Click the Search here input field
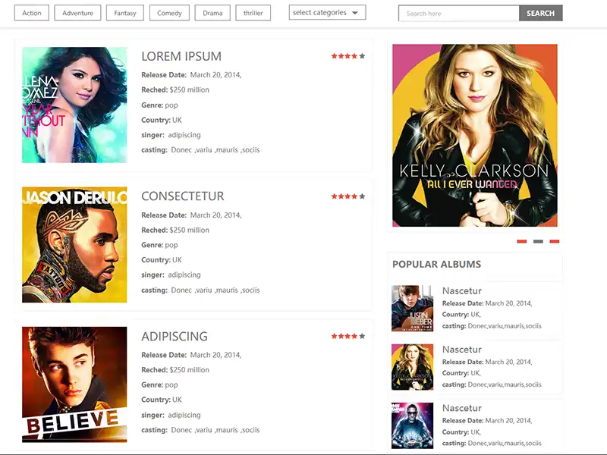The height and width of the screenshot is (455, 607). 458,13
